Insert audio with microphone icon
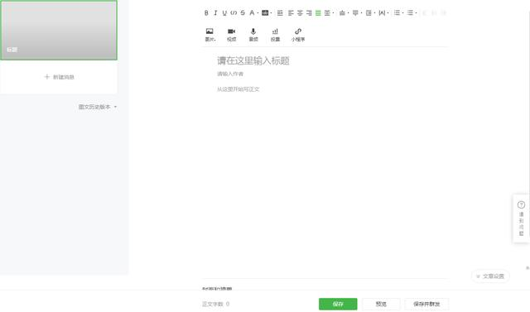 [x=253, y=35]
